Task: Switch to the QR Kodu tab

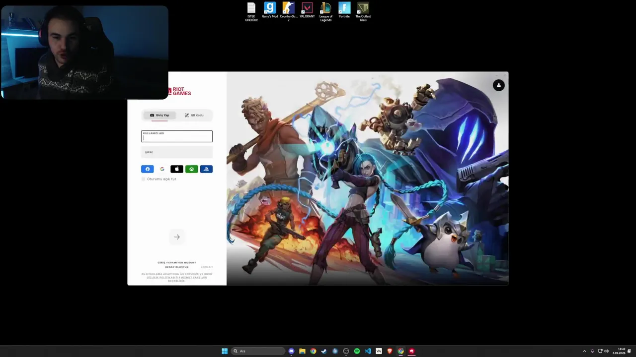Action: point(194,115)
